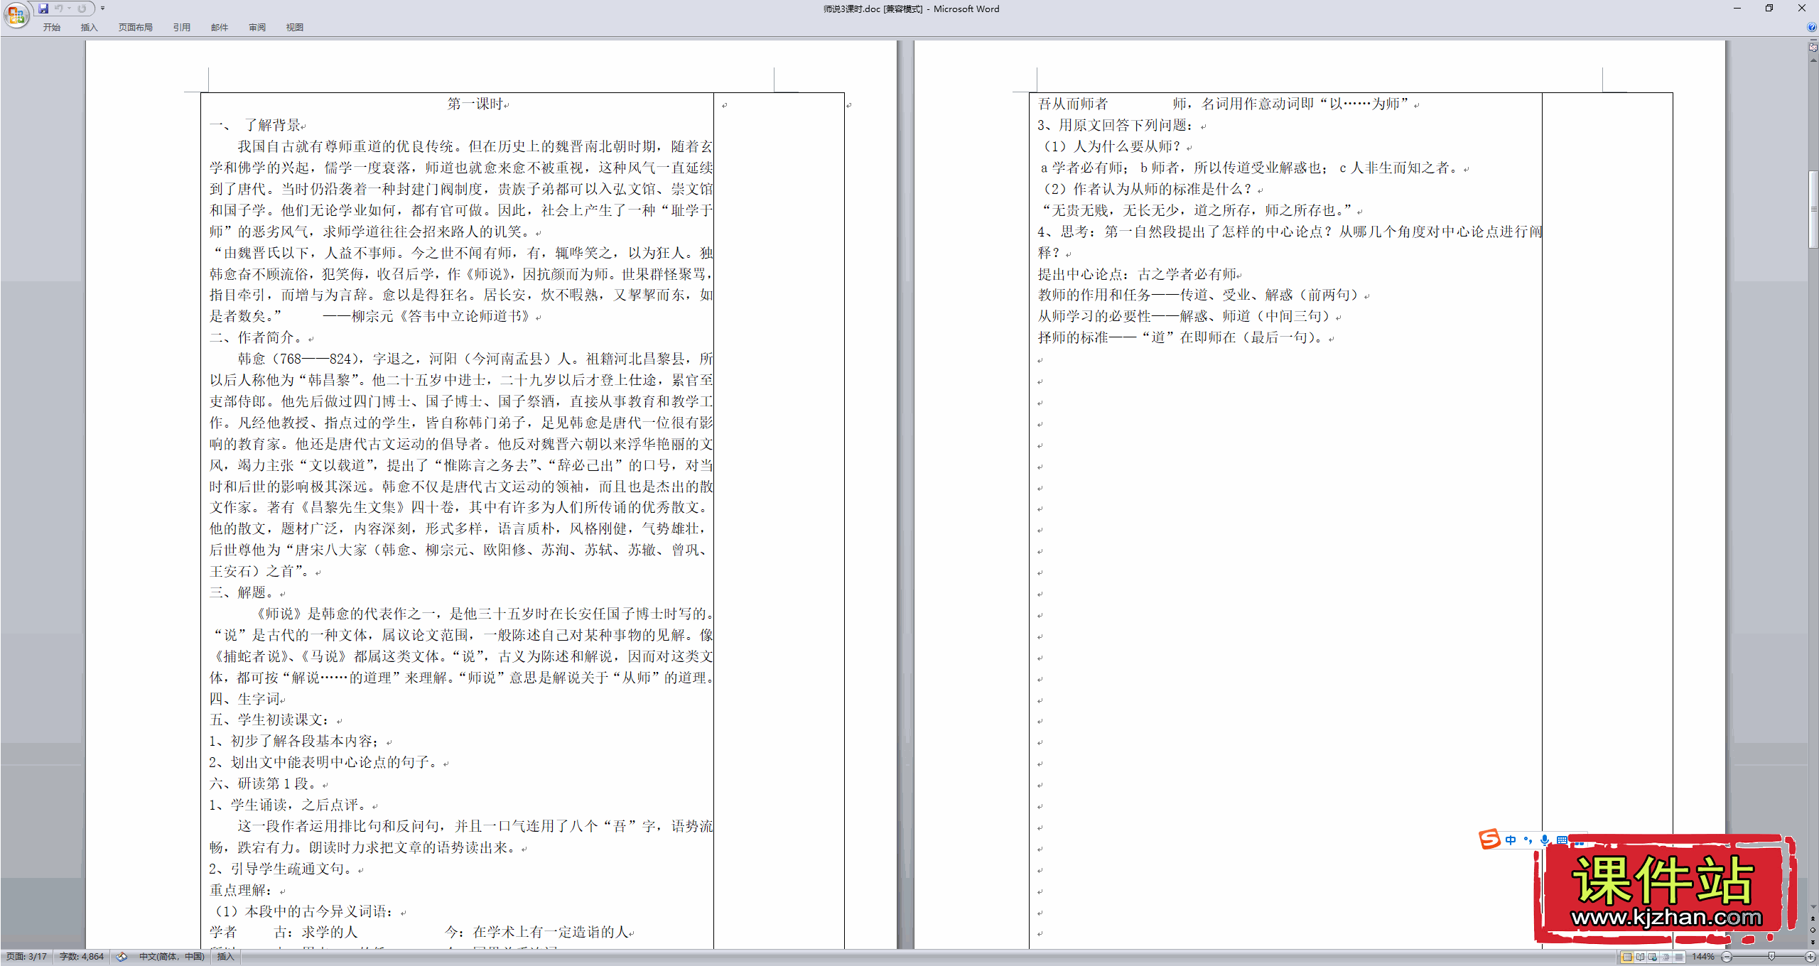Toggle Sogou punctuation mode icon
This screenshot has height=966, width=1819.
pyautogui.click(x=1528, y=840)
